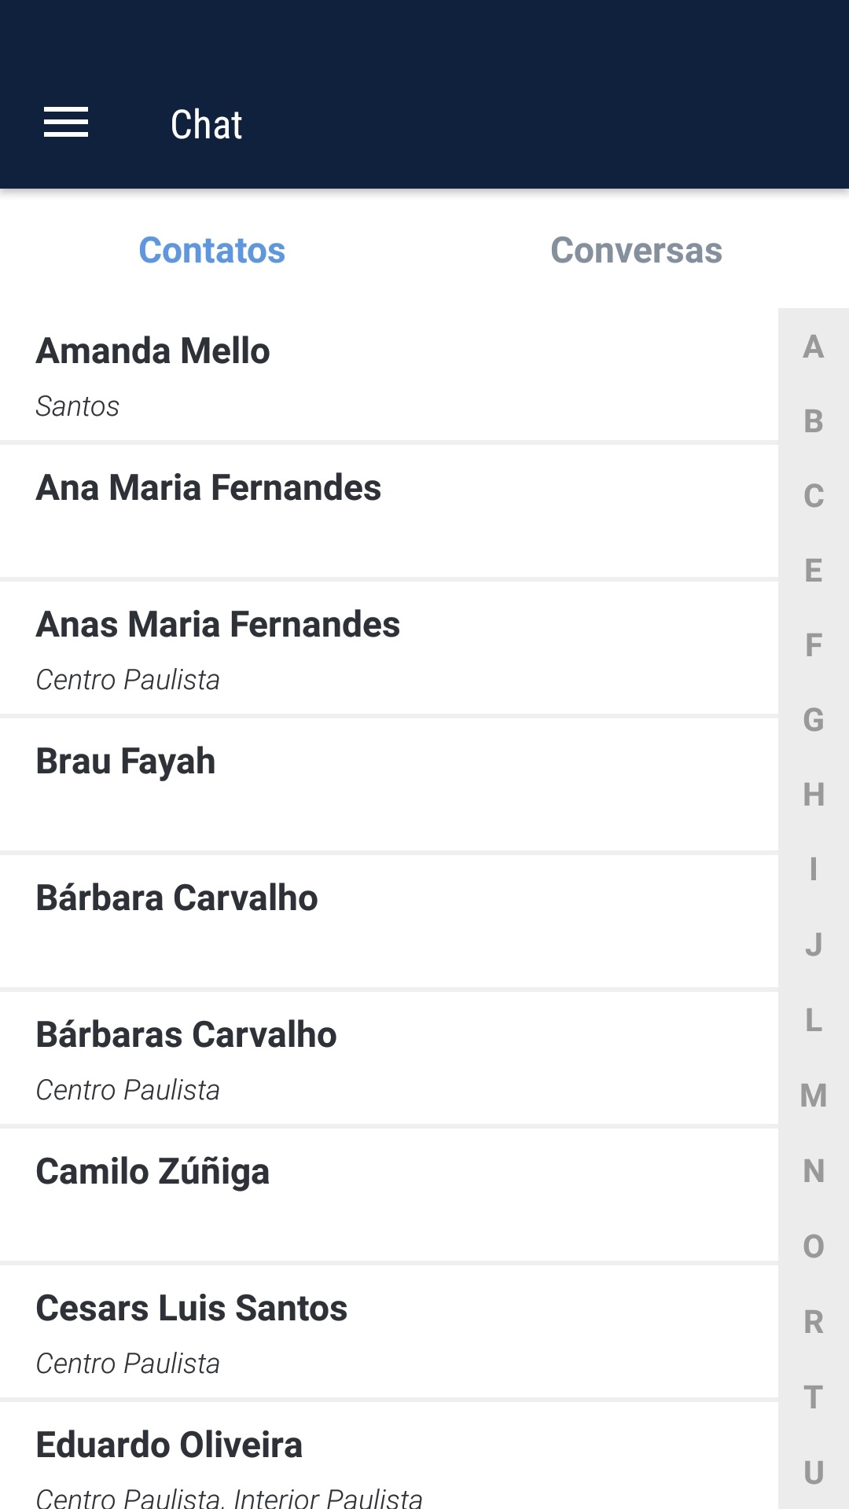Open Bárbara Carvalho contact entry
849x1509 pixels.
[388, 921]
